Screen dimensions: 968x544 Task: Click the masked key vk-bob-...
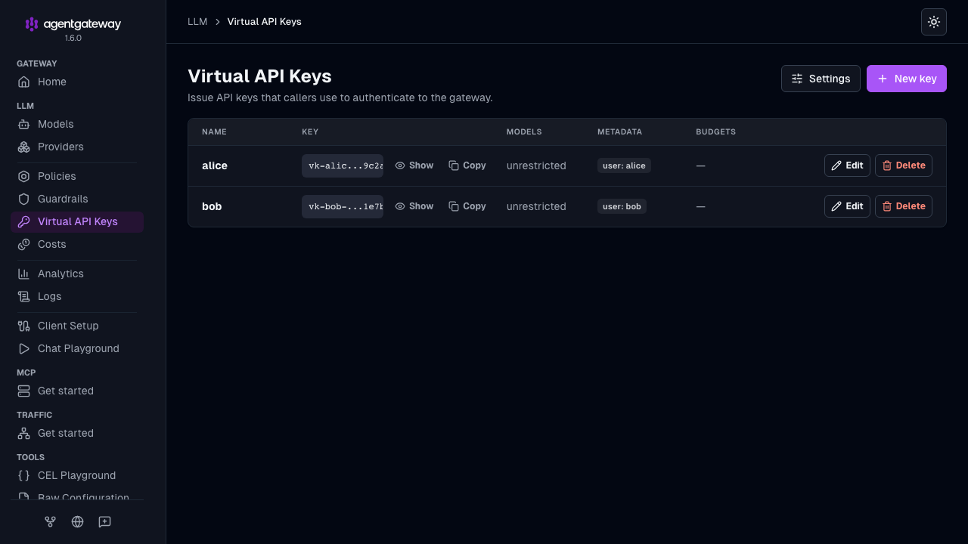pos(343,206)
